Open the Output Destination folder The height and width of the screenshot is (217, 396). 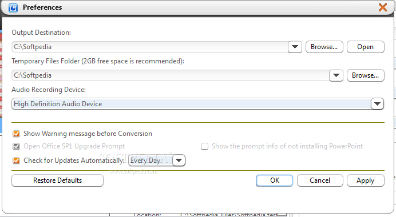tap(366, 47)
